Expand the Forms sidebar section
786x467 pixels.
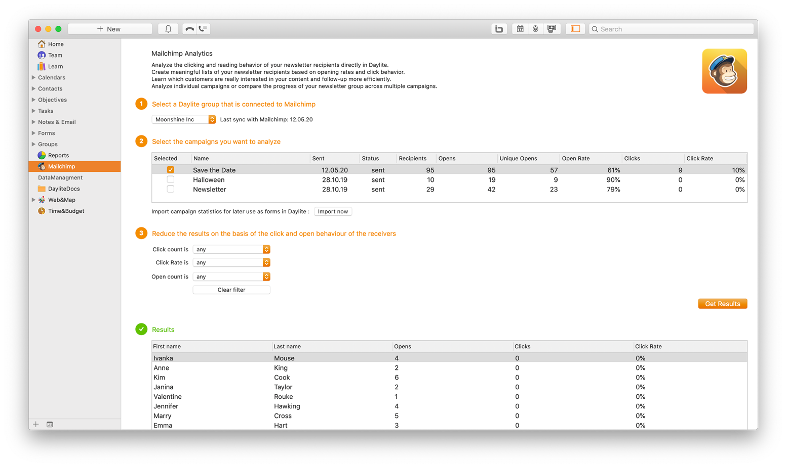pos(33,133)
